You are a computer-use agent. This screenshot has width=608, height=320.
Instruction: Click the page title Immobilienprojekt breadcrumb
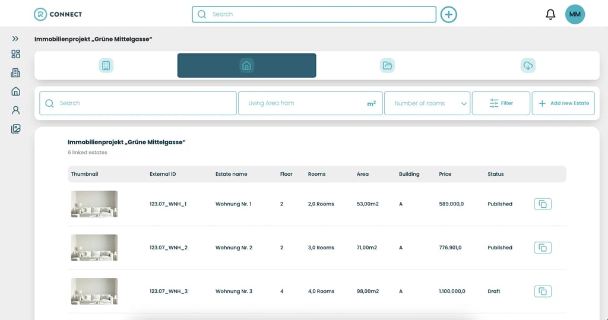[x=93, y=39]
